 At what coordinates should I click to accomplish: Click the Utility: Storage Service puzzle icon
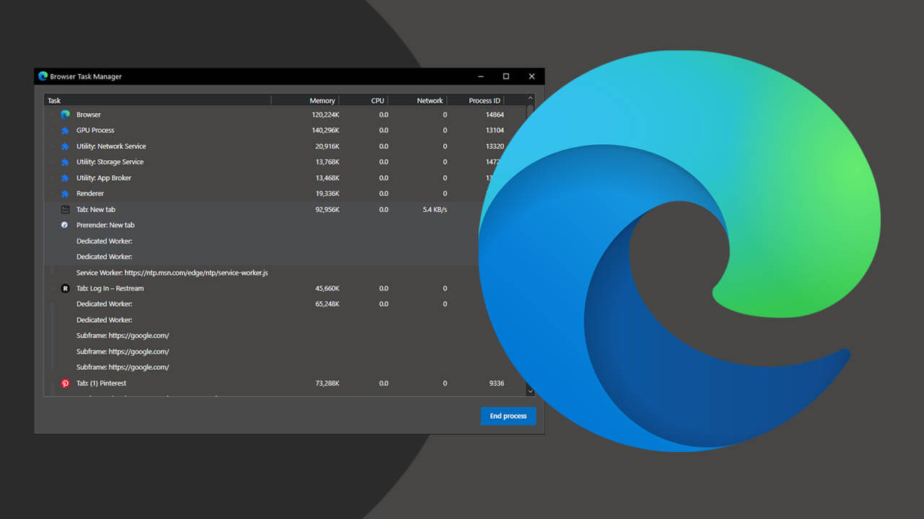pyautogui.click(x=65, y=162)
